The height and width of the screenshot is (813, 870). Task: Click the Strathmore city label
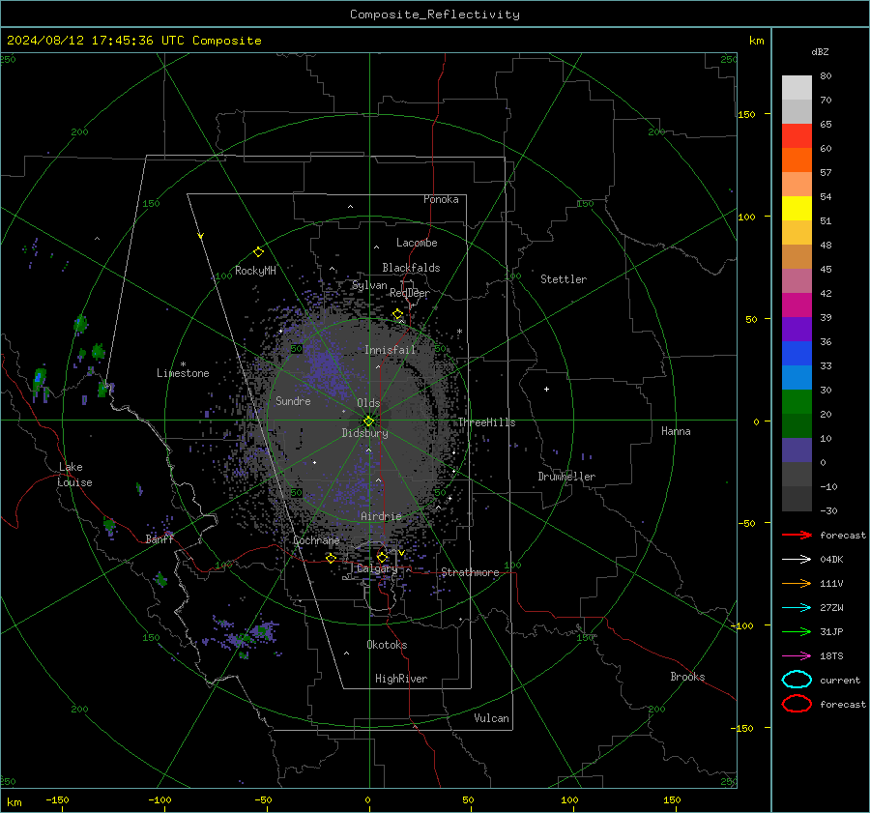tap(470, 572)
